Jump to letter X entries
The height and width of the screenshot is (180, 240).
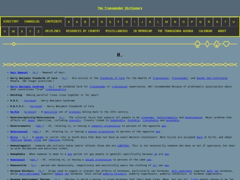tap(22, 32)
